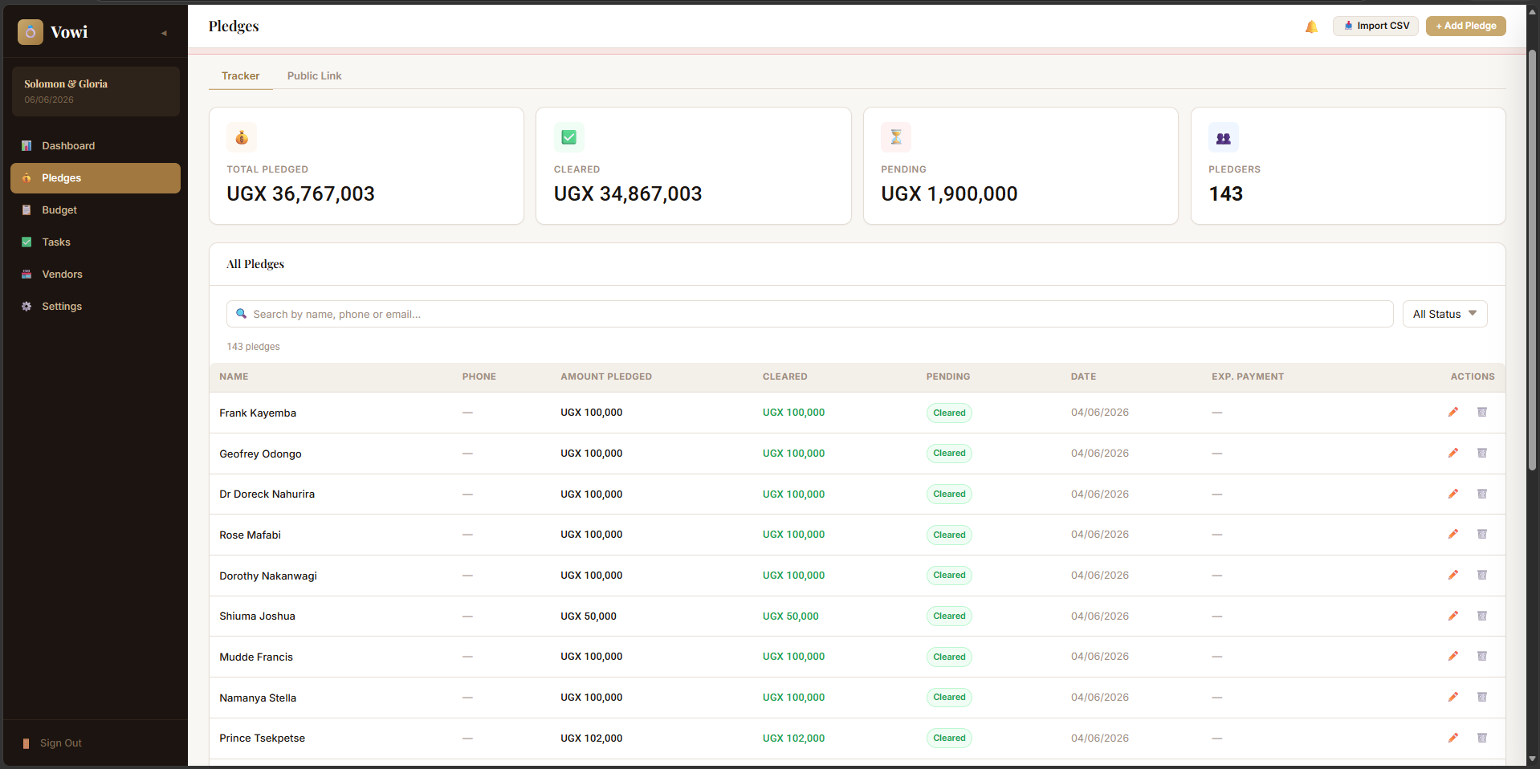Edit Geofrey Odongo's pledge
Image resolution: width=1540 pixels, height=769 pixels.
(1453, 454)
